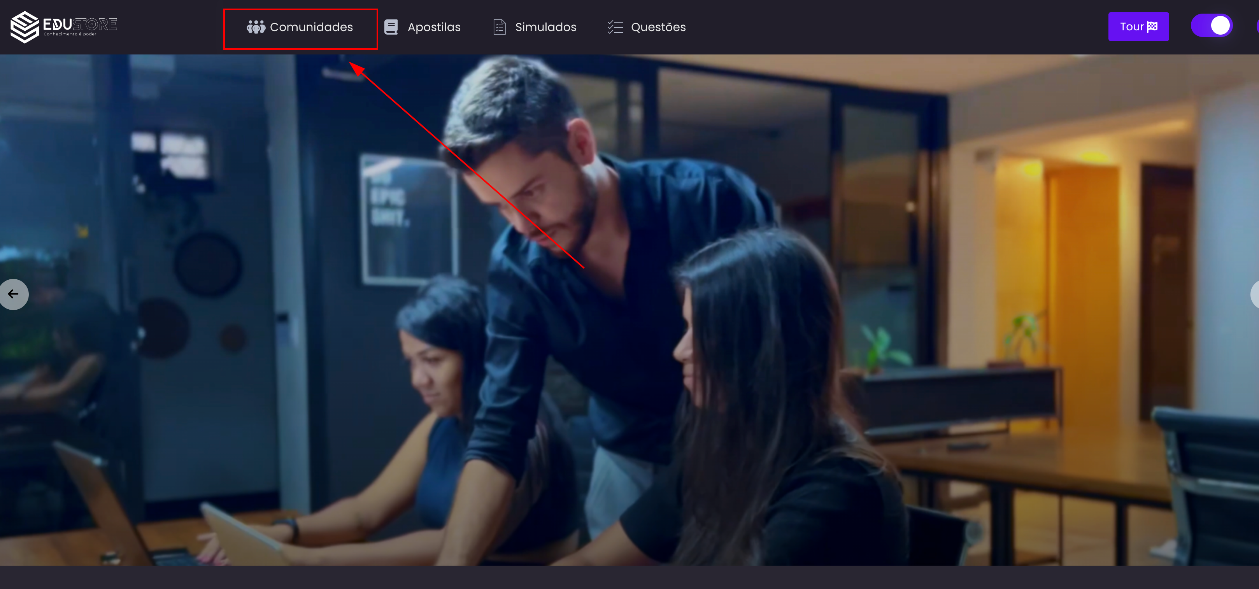Click the 'Conhecimento é poder' tagline
This screenshot has width=1259, height=589.
click(70, 34)
